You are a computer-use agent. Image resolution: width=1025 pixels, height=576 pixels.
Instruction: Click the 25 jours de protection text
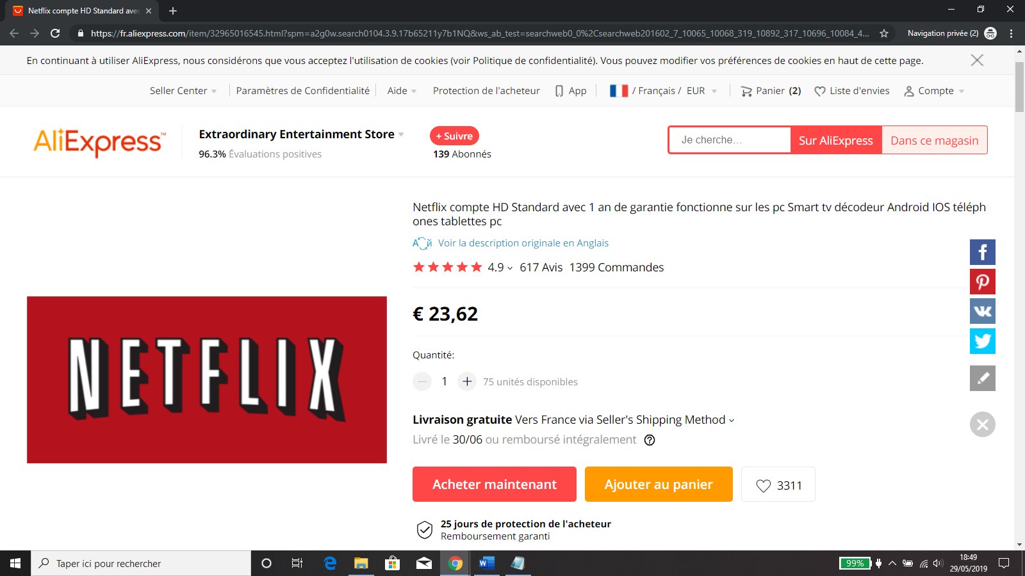point(526,524)
